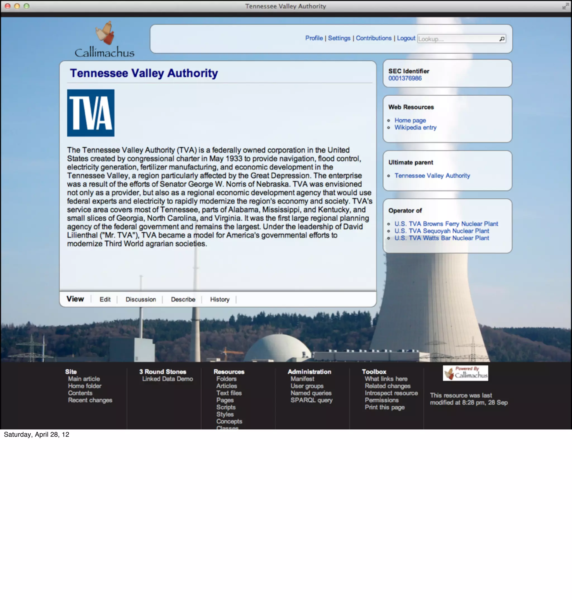The height and width of the screenshot is (600, 572).
Task: Open U.S. TVA Sequoyah Nuclear Plant link
Action: [442, 231]
